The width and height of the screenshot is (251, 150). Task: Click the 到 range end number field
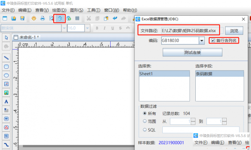click(215, 121)
